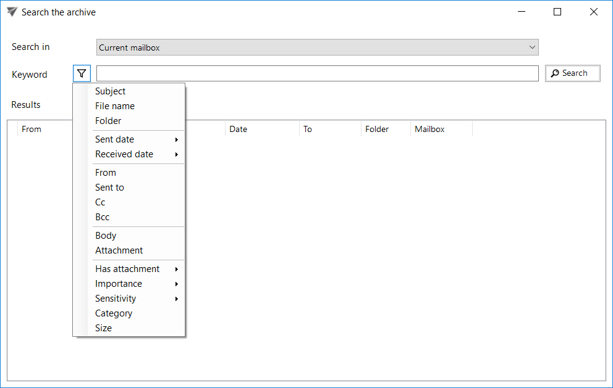The image size is (613, 388).
Task: Click inside the keyword text field
Action: pyautogui.click(x=317, y=73)
